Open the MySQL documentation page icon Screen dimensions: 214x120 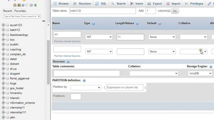[x=27, y=5]
